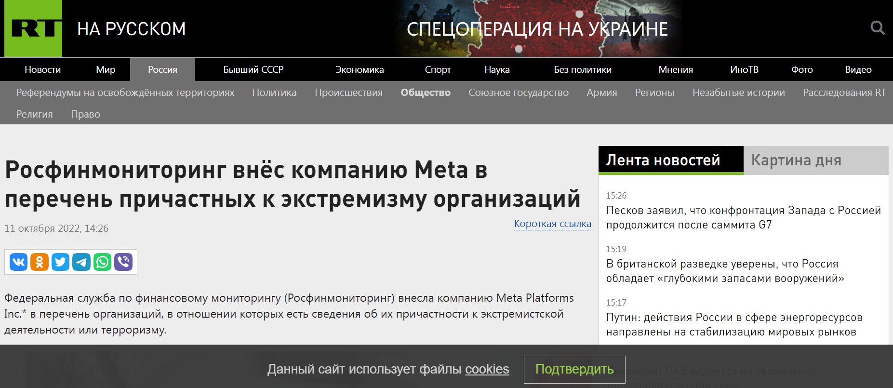Open the Религия subsection

click(35, 114)
